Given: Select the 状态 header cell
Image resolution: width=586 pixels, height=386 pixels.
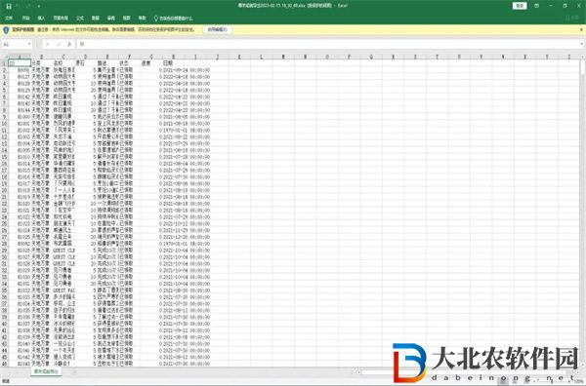Looking at the screenshot, I should [129, 63].
